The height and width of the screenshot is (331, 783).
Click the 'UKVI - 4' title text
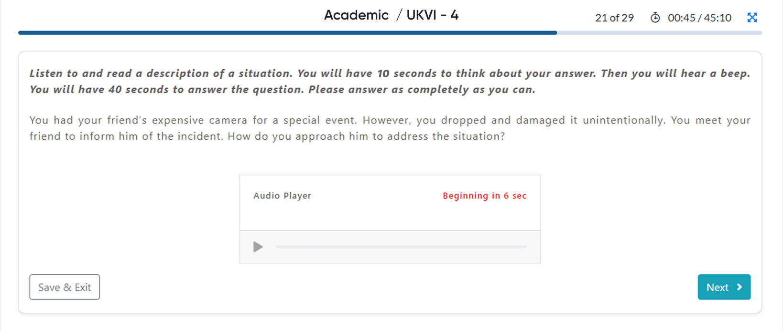click(432, 15)
